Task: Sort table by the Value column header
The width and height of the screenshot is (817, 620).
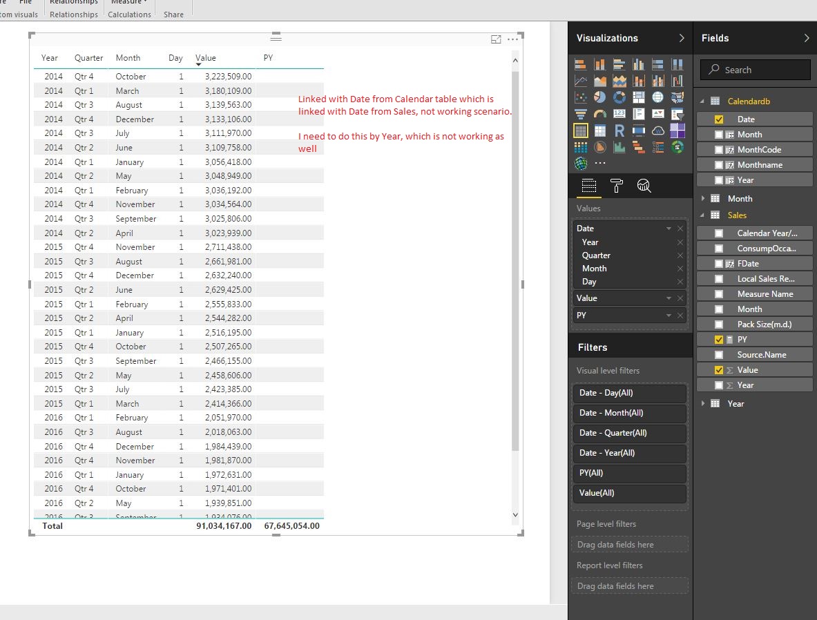Action: [205, 58]
